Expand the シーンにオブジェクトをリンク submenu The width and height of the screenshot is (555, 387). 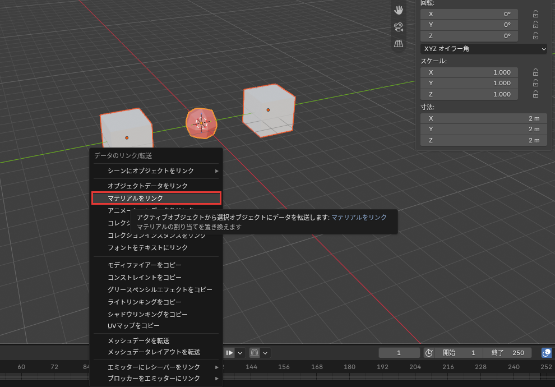156,171
